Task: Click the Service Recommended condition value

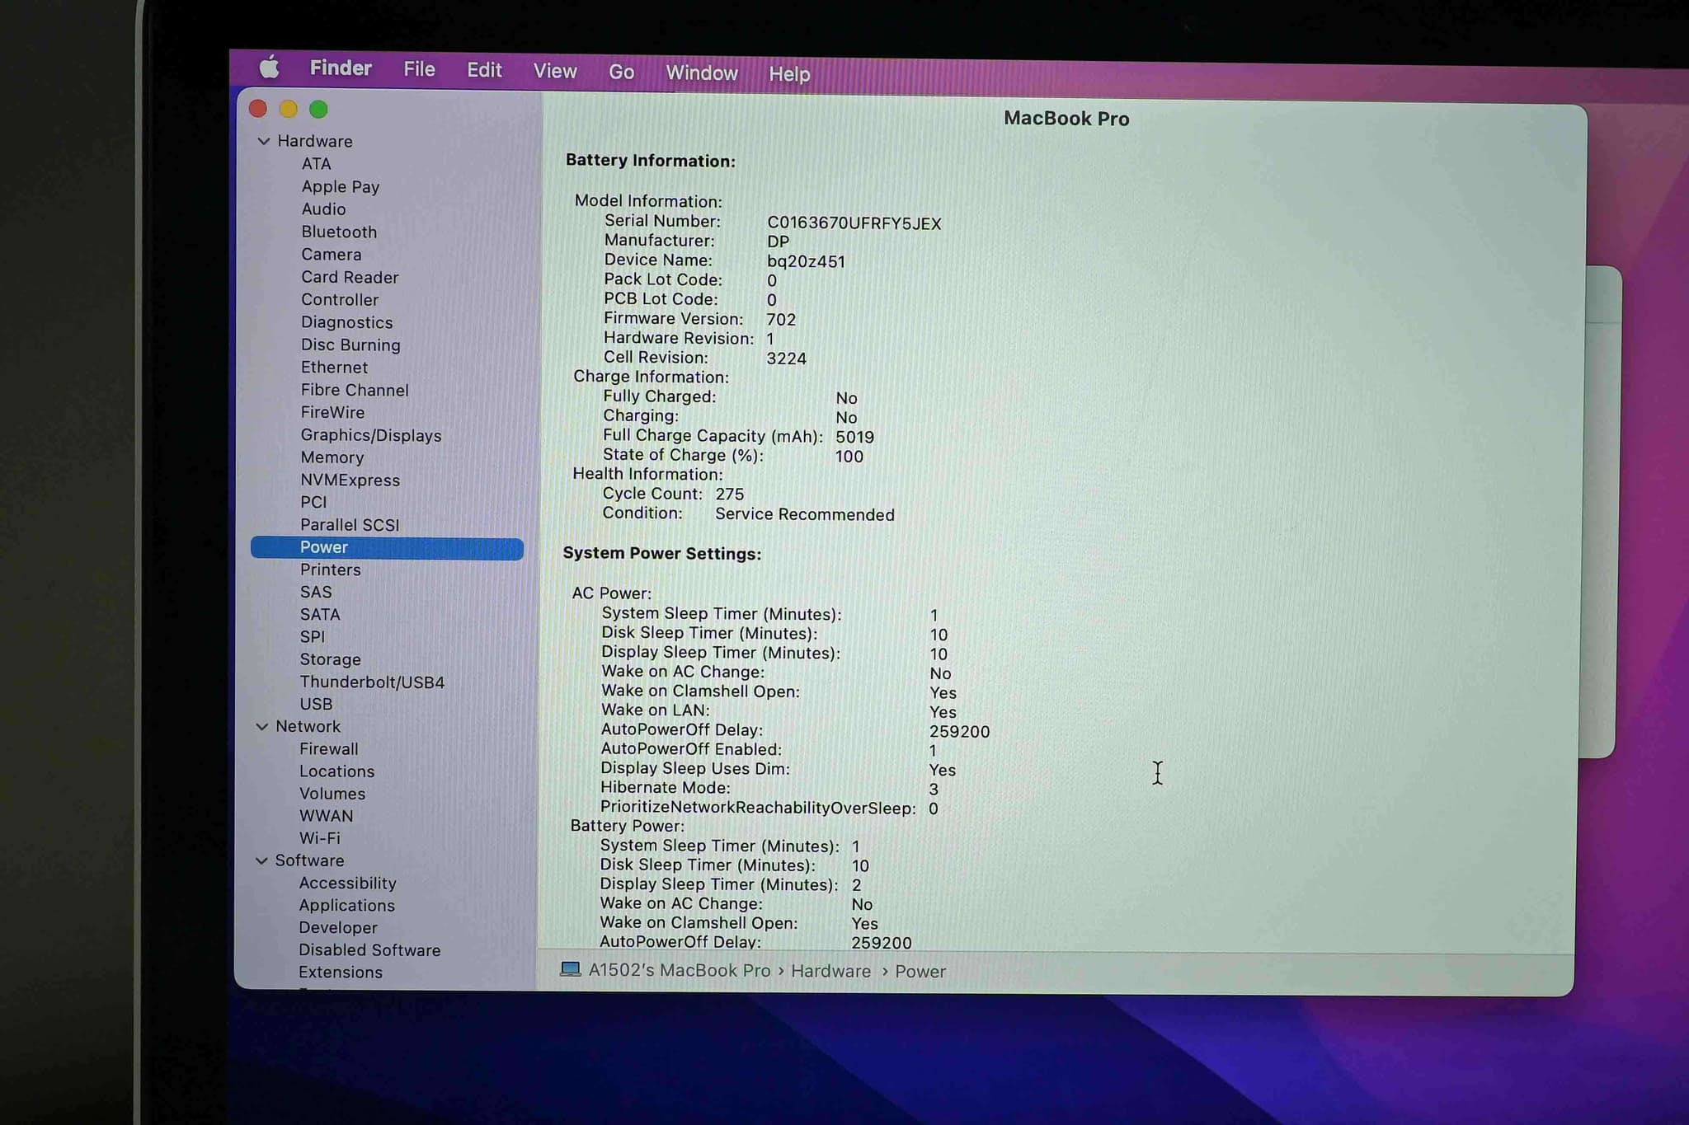Action: [x=804, y=515]
